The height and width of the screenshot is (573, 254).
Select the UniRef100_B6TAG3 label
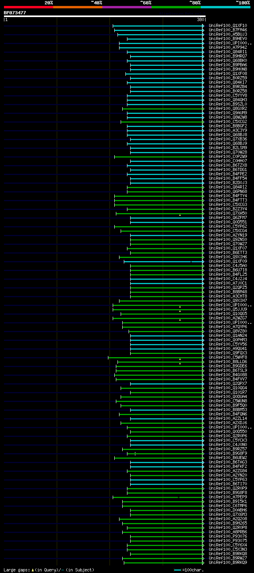point(228,462)
